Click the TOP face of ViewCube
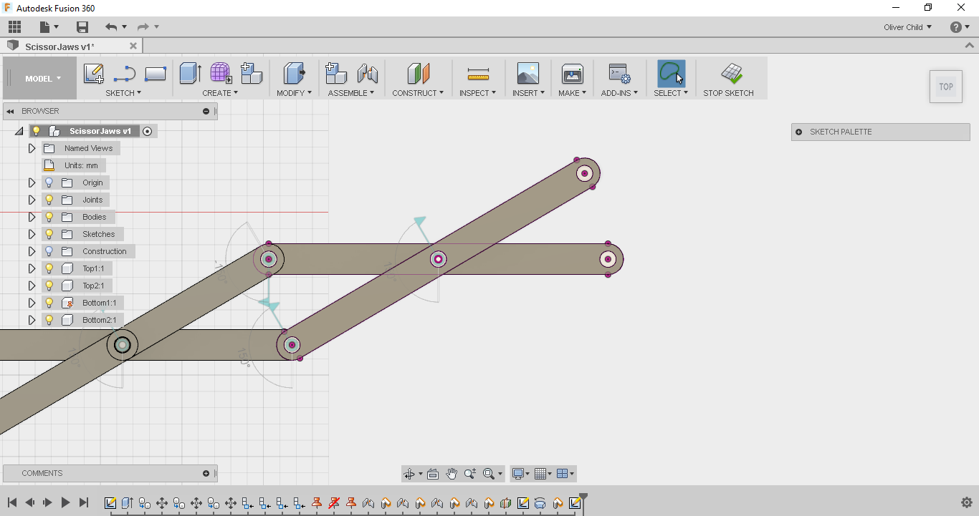The height and width of the screenshot is (516, 979). pos(946,87)
